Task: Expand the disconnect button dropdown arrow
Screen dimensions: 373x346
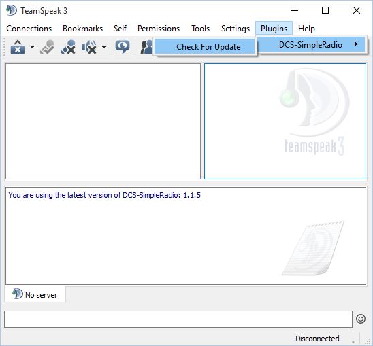Action: (x=32, y=47)
